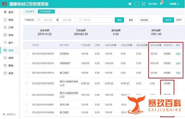Switch to 按订单 view

pyautogui.click(x=168, y=20)
